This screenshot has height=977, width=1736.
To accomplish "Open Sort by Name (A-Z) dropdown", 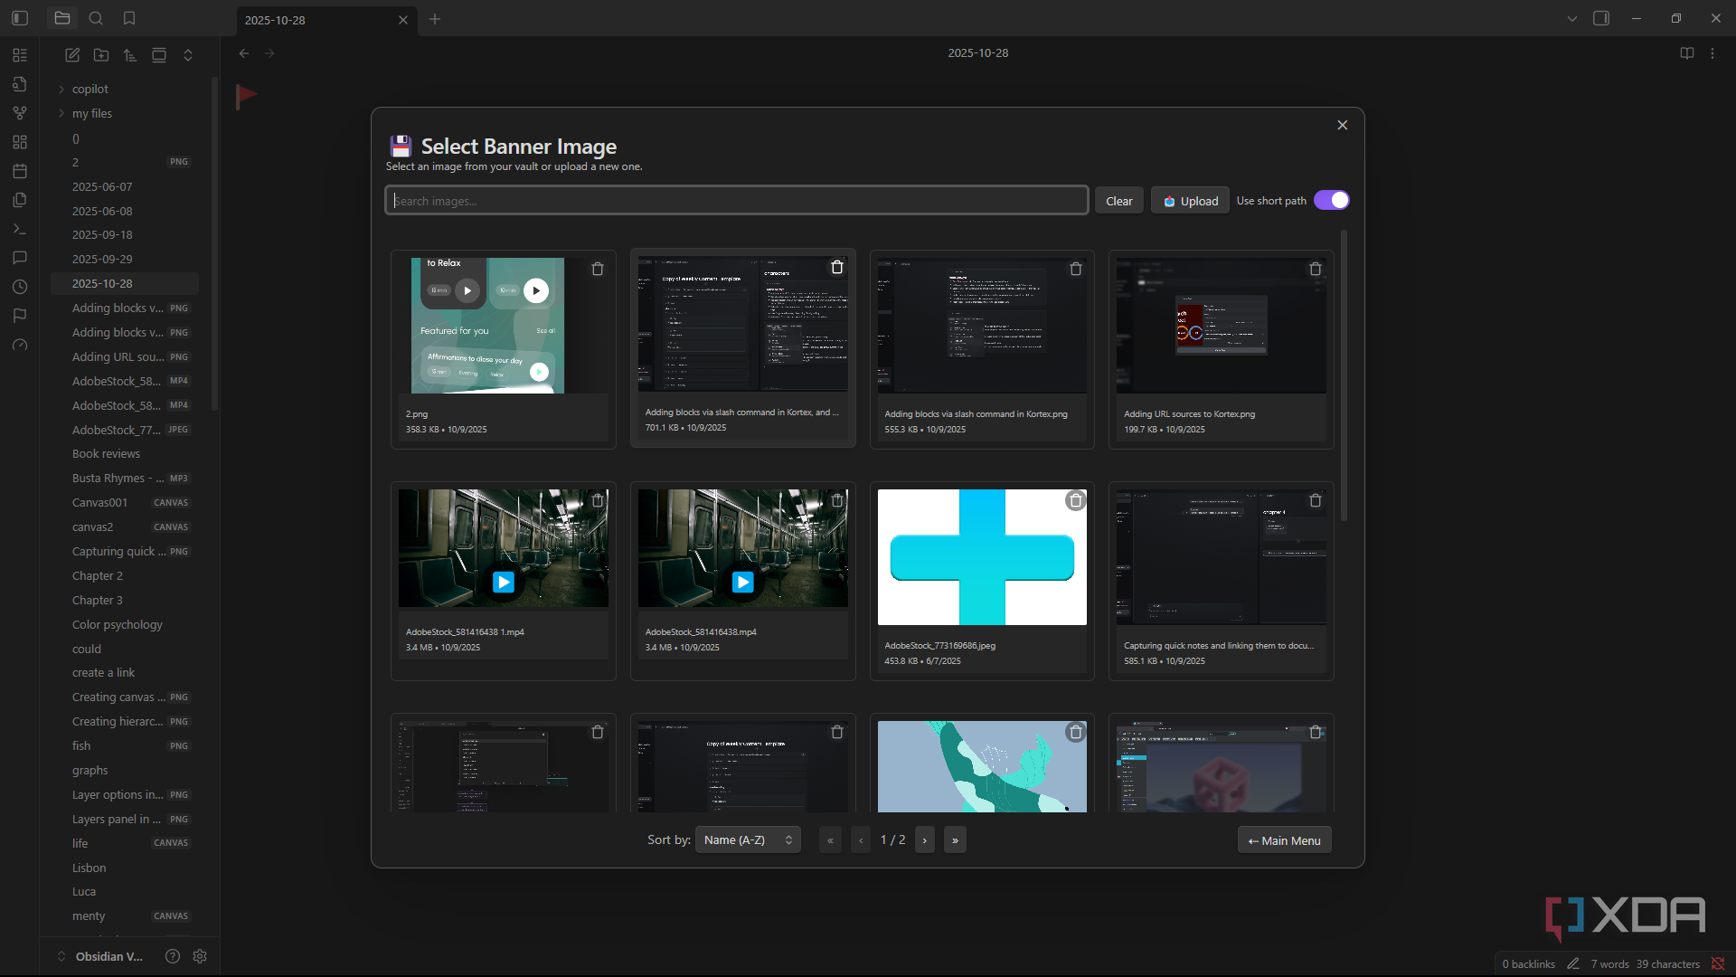I will pos(748,839).
